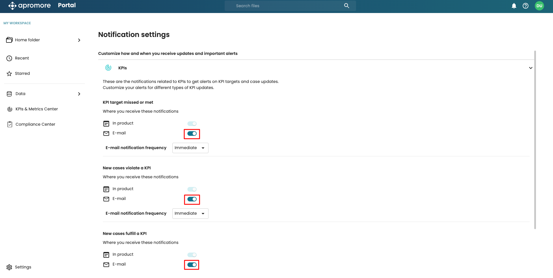Click the KPIs section radar icon
The width and height of the screenshot is (553, 278).
pos(108,68)
